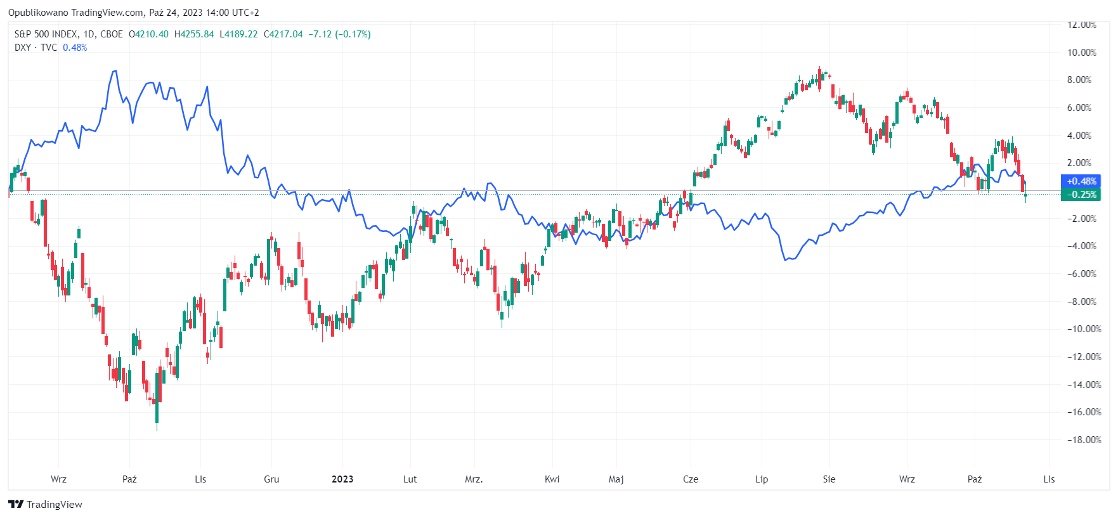This screenshot has width=1118, height=518.
Task: Click the DXY value 0.48% in legend
Action: point(75,48)
